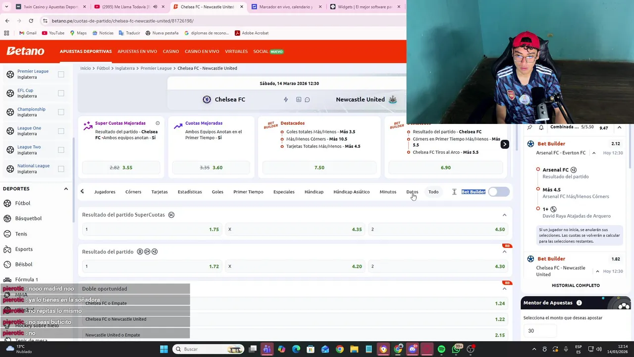Click the browser address bar URL
The width and height of the screenshot is (634, 357).
coord(122,21)
